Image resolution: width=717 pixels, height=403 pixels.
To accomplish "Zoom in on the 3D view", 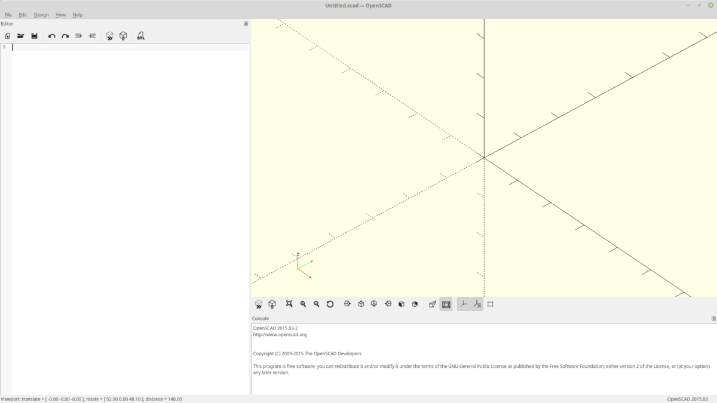I will coord(303,304).
